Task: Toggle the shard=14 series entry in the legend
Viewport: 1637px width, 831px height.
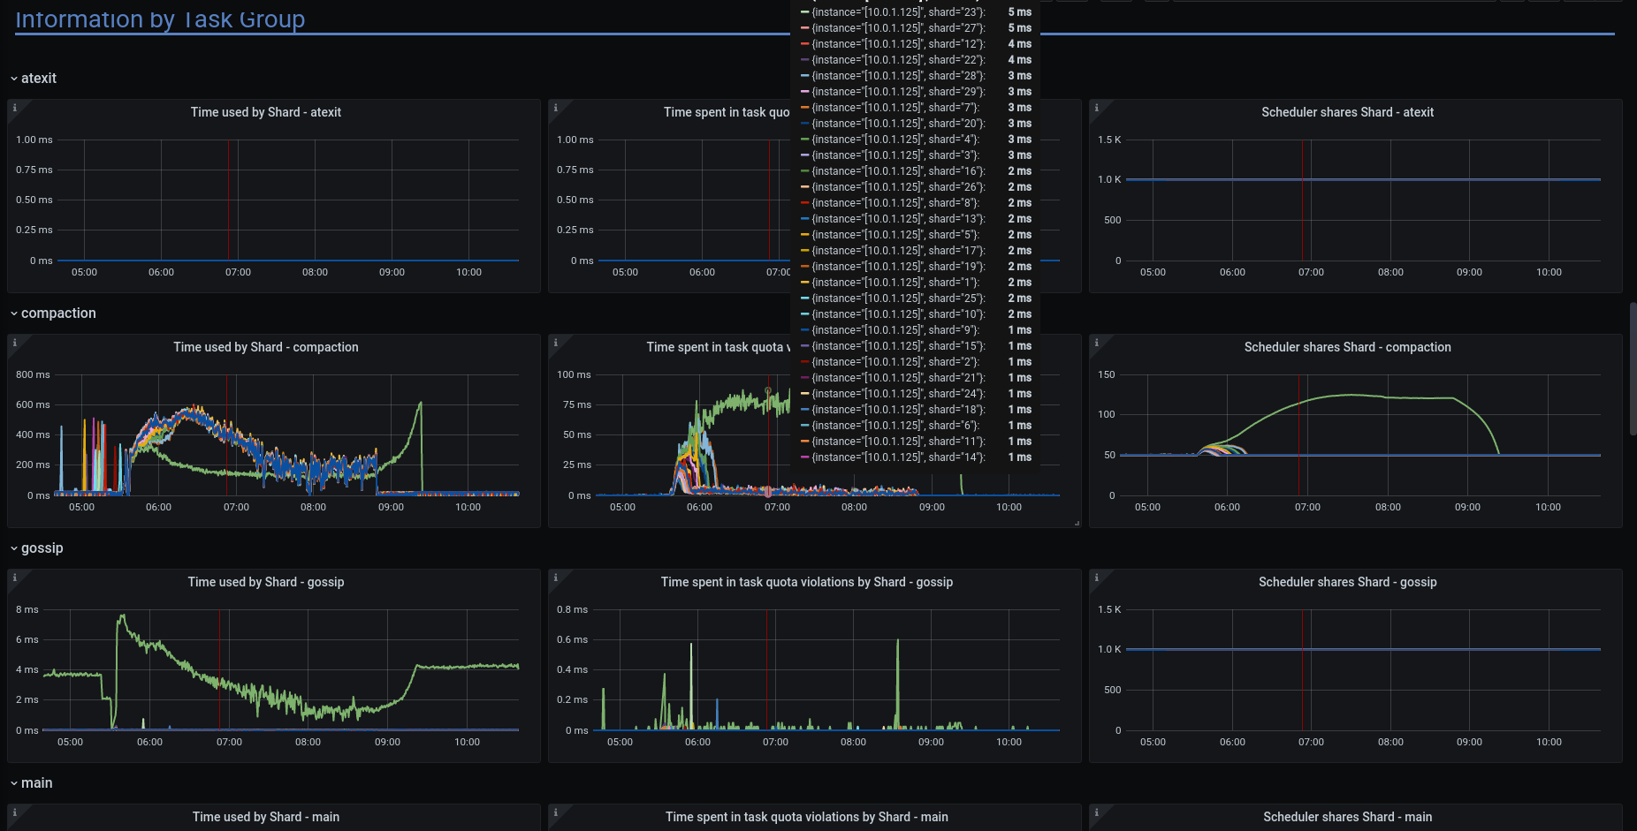Action: (893, 457)
